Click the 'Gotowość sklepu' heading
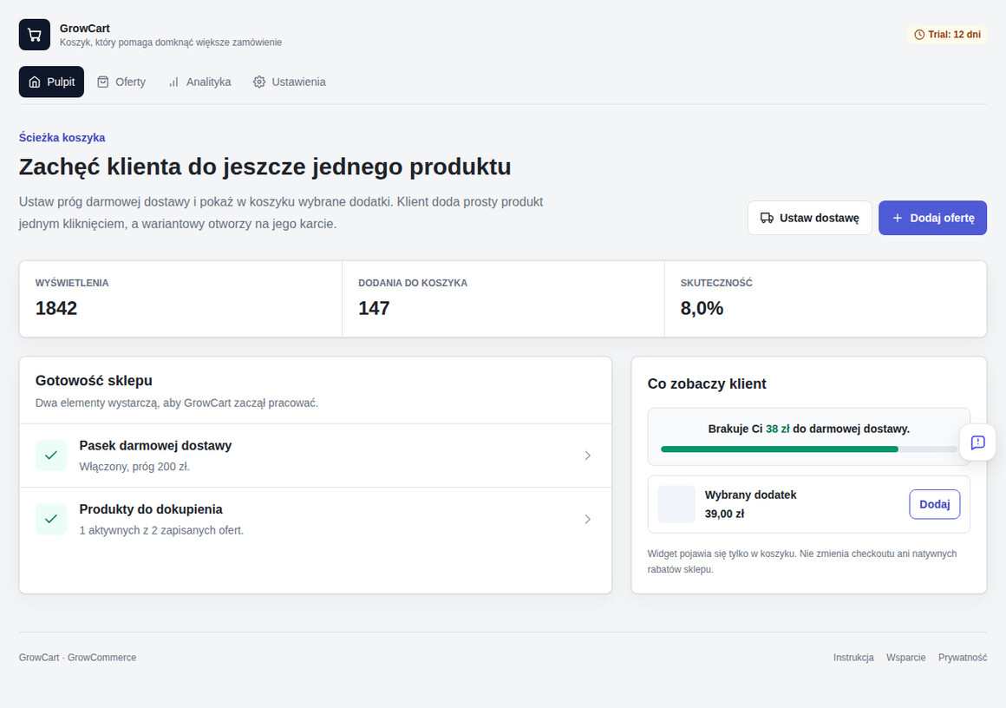The width and height of the screenshot is (1006, 708). pos(94,381)
